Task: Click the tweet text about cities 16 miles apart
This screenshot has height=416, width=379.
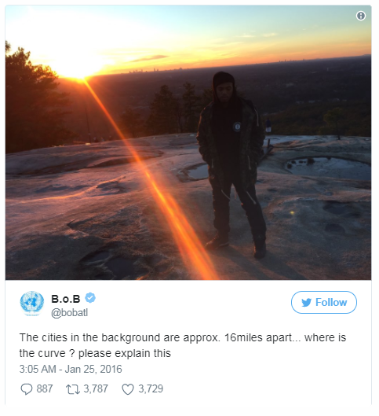Action: click(182, 345)
